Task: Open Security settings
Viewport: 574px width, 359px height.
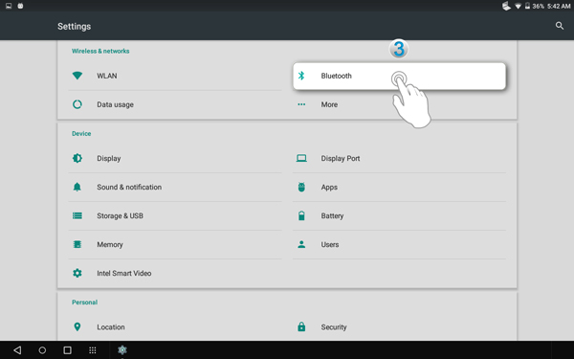Action: 399,326
